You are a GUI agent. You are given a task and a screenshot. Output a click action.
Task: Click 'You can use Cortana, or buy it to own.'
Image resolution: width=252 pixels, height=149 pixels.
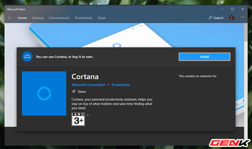[65, 57]
